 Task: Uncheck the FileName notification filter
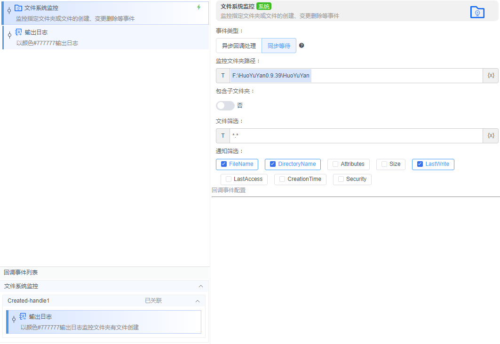pyautogui.click(x=224, y=164)
